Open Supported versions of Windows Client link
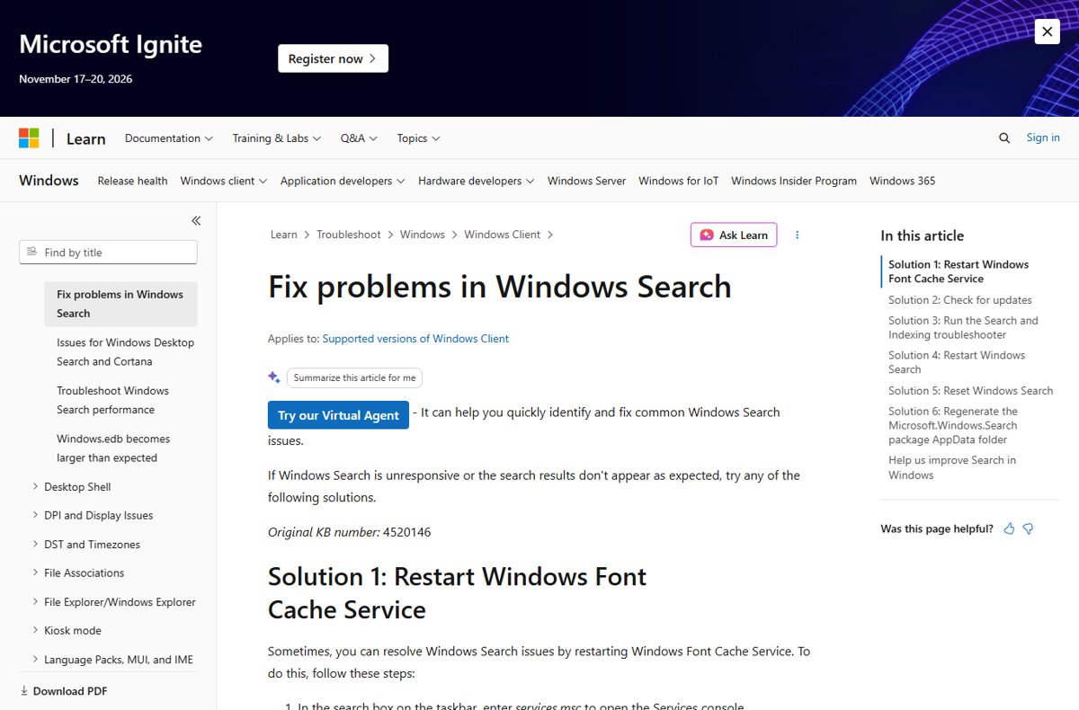 tap(415, 339)
